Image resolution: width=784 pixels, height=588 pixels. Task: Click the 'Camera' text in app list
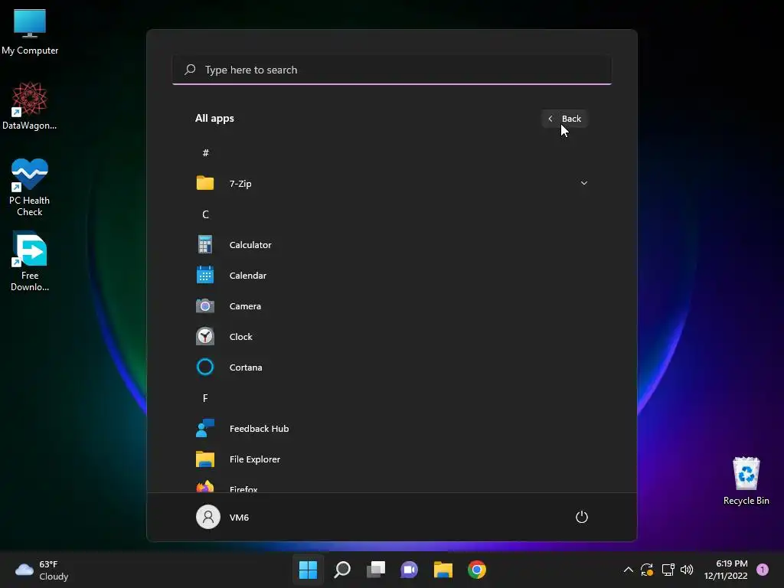pos(245,306)
